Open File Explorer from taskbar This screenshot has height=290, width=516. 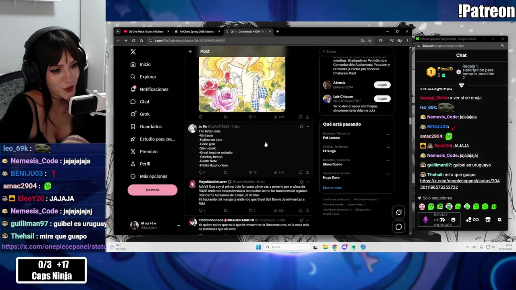[325, 247]
